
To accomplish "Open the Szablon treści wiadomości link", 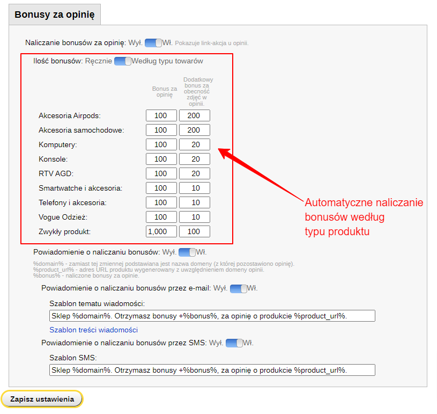I will (93, 330).
